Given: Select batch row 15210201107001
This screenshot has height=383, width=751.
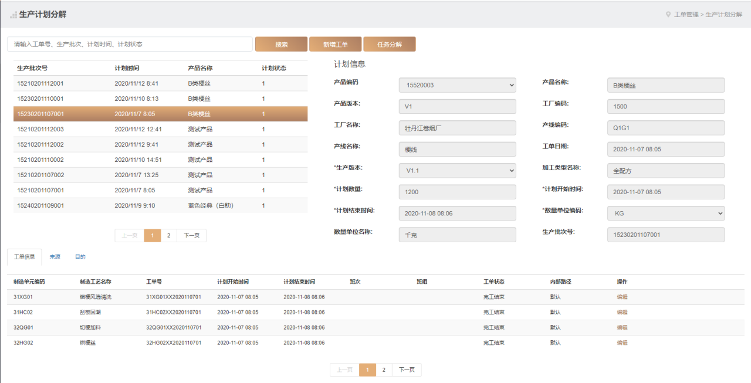Looking at the screenshot, I should coord(160,190).
